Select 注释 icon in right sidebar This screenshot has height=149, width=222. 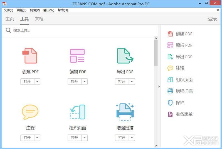click(170, 68)
